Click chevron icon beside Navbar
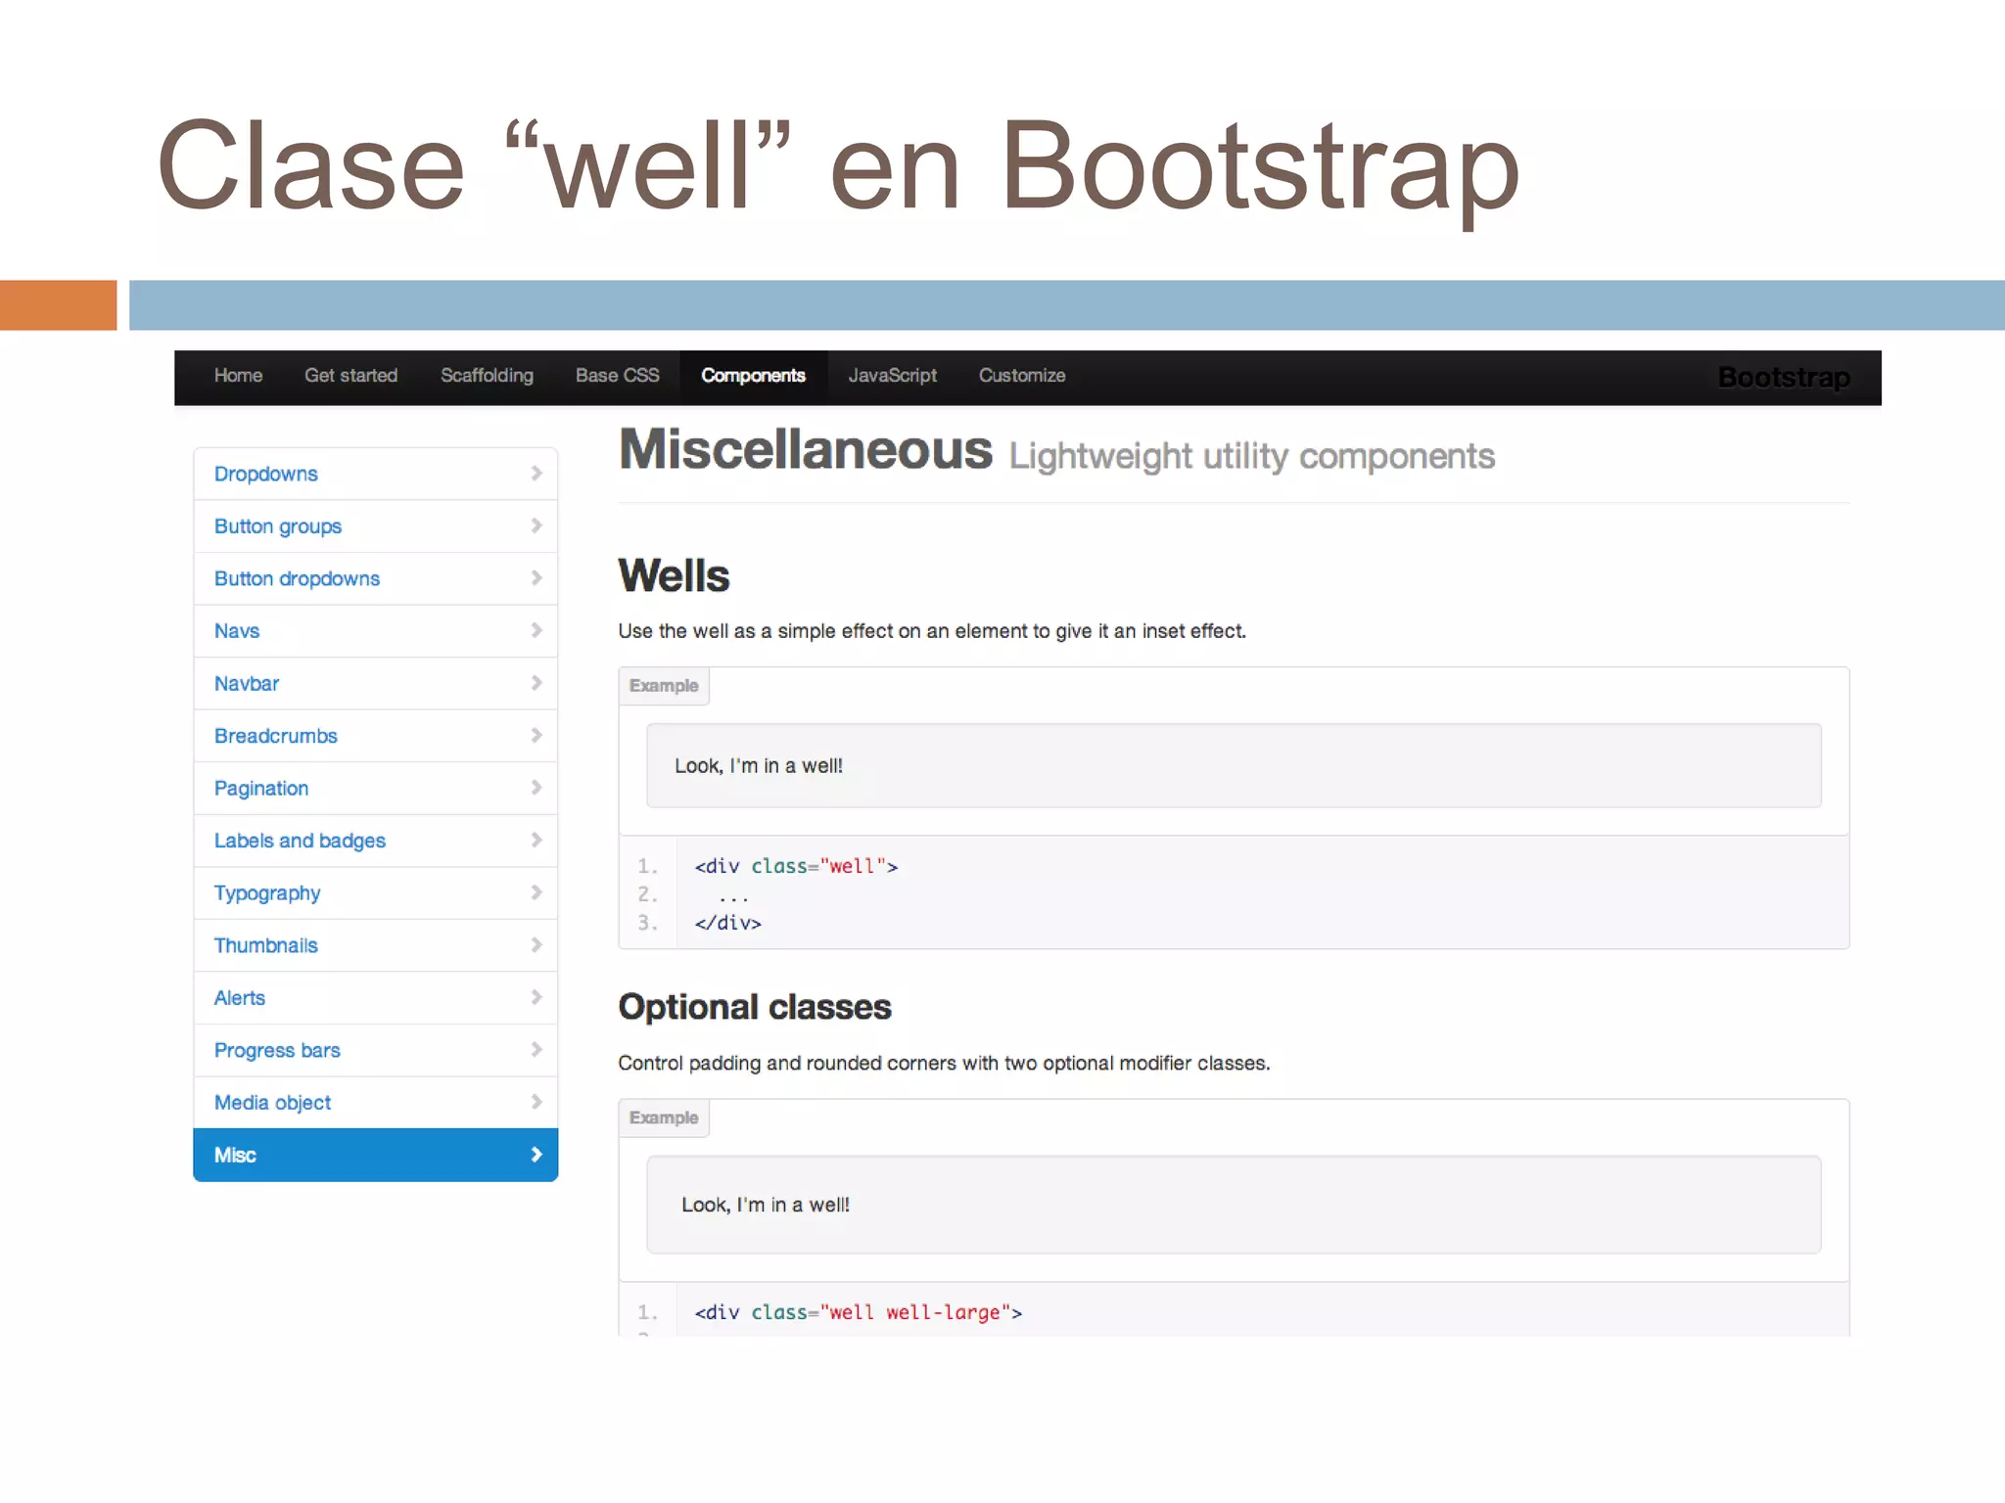 point(536,683)
